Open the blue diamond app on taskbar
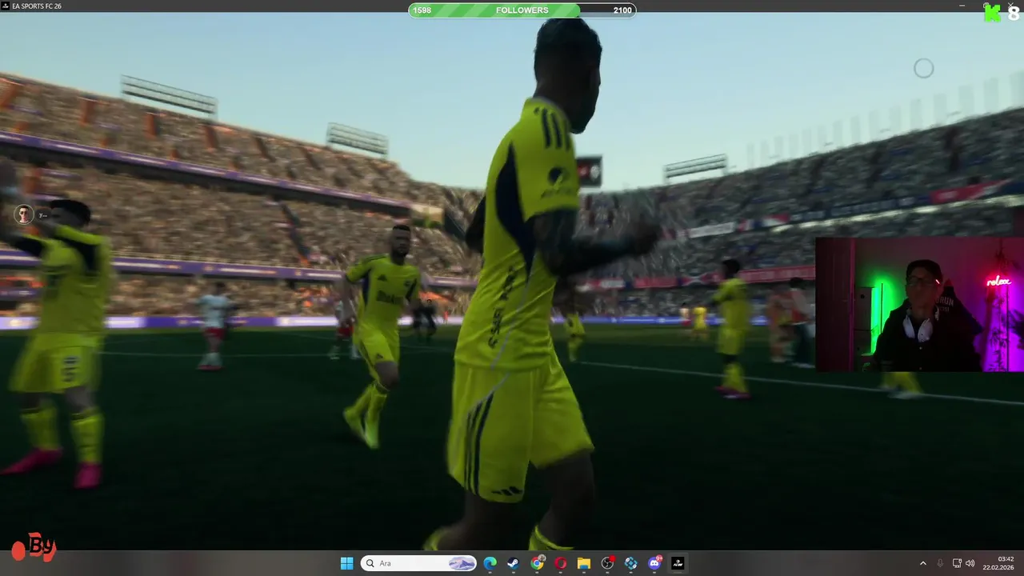Viewport: 1024px width, 576px height. [x=630, y=563]
